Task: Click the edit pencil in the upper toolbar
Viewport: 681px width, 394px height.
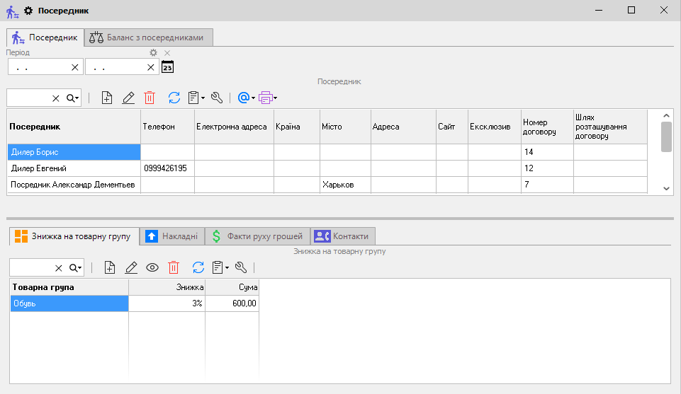Action: tap(128, 98)
